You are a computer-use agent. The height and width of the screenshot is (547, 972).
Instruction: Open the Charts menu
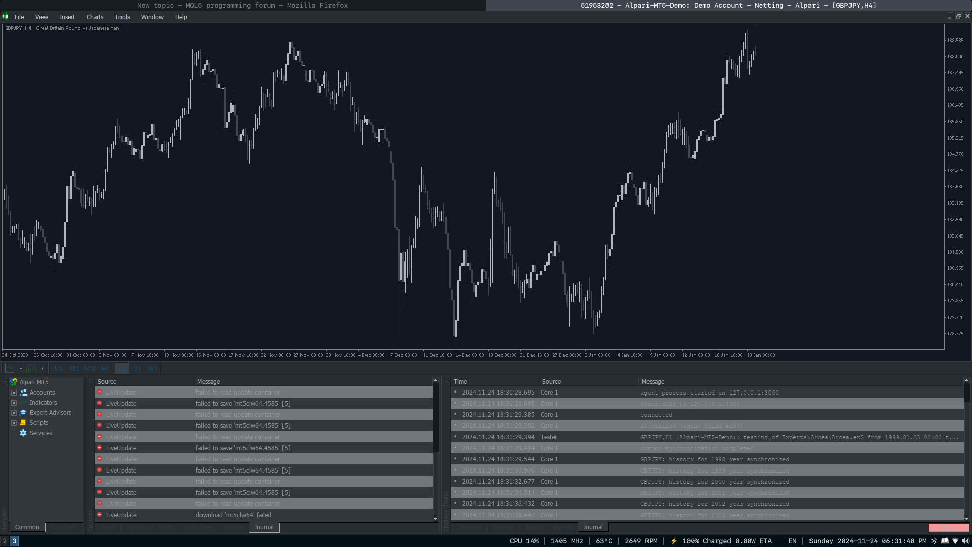coord(95,17)
